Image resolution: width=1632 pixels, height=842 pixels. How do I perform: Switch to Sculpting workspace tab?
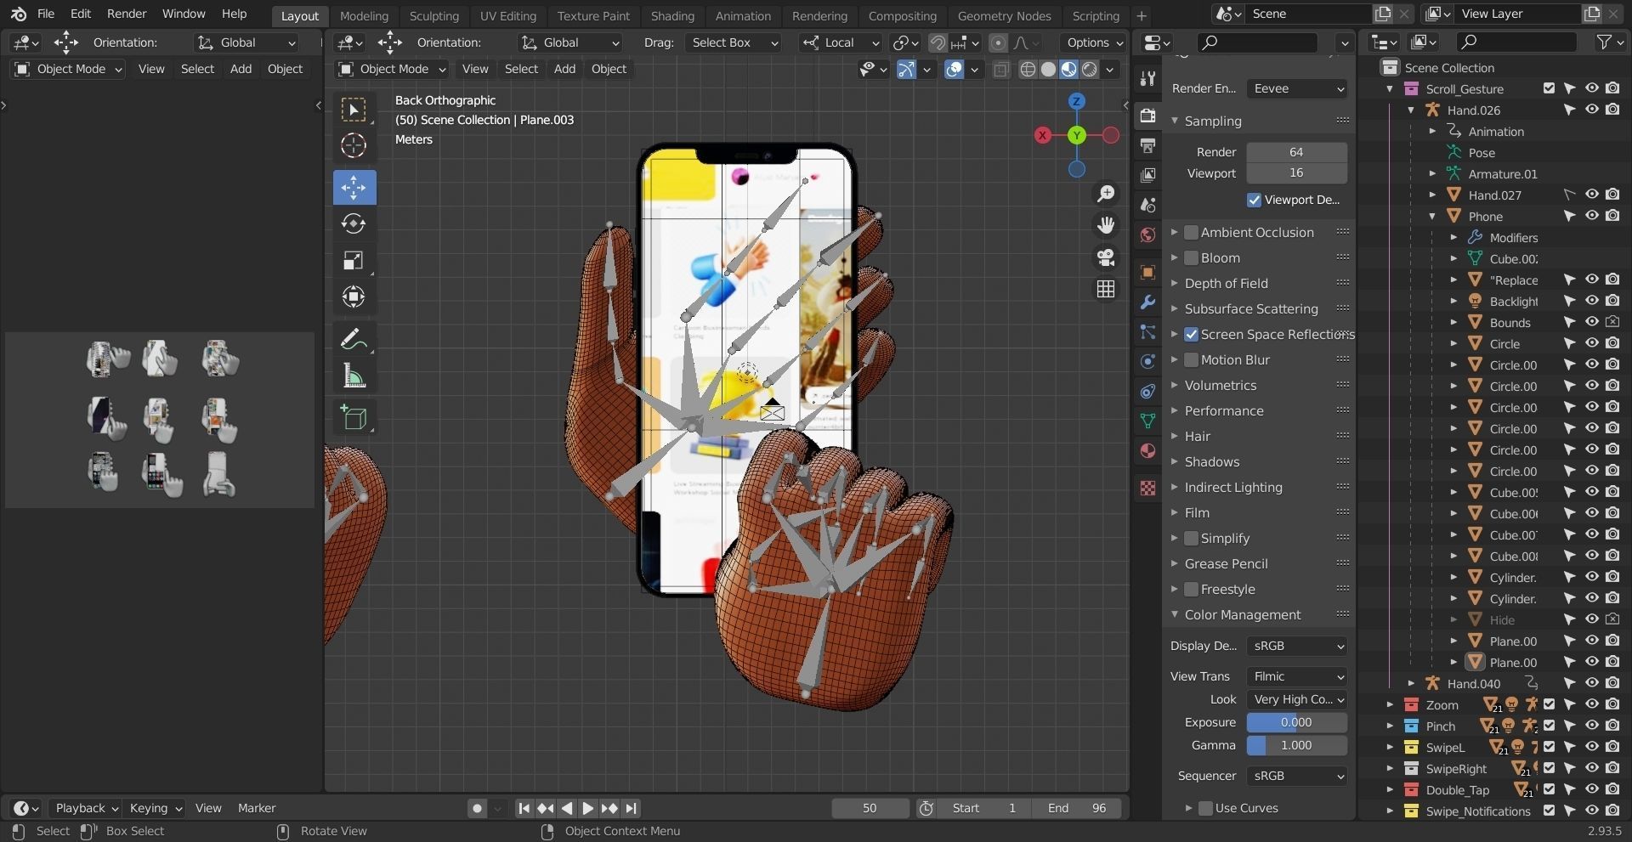click(433, 15)
